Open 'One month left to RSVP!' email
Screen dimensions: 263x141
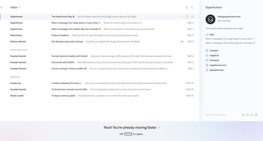(x=100, y=62)
